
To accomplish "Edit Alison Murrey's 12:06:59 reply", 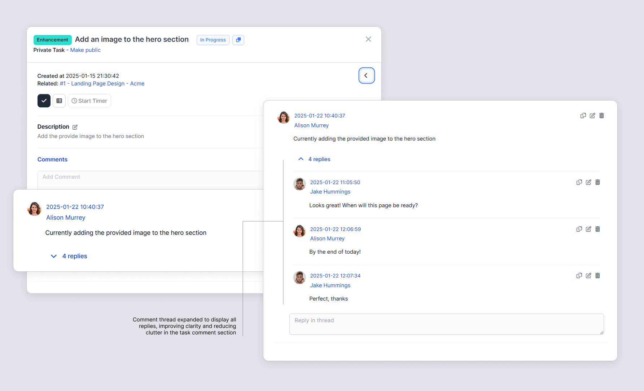I will 588,229.
